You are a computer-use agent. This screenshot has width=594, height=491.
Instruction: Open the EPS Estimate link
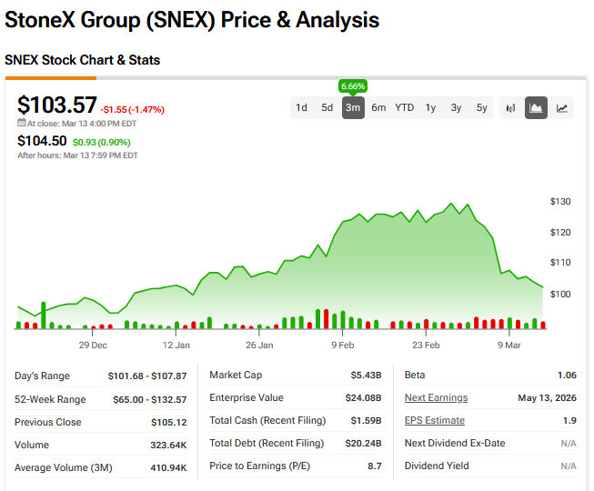point(435,421)
